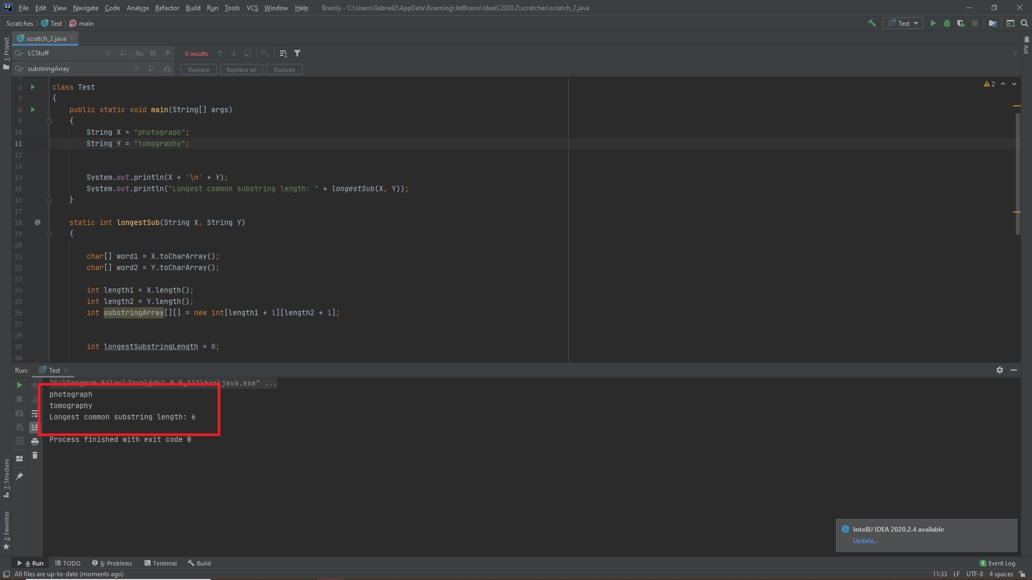Run with Coverage shield icon
This screenshot has height=580, width=1032.
961,23
